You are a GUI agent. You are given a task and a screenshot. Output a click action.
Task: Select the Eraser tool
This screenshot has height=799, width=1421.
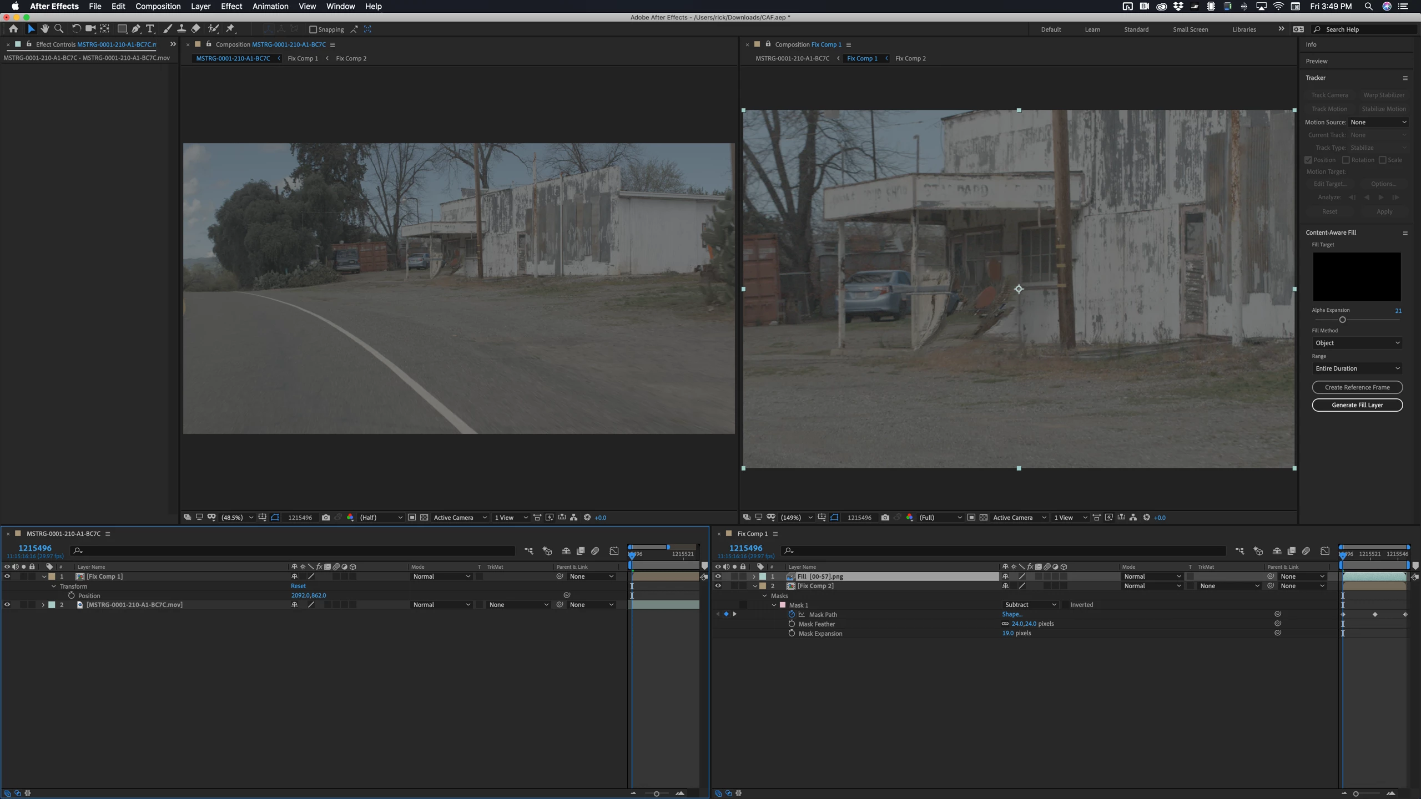coord(196,29)
